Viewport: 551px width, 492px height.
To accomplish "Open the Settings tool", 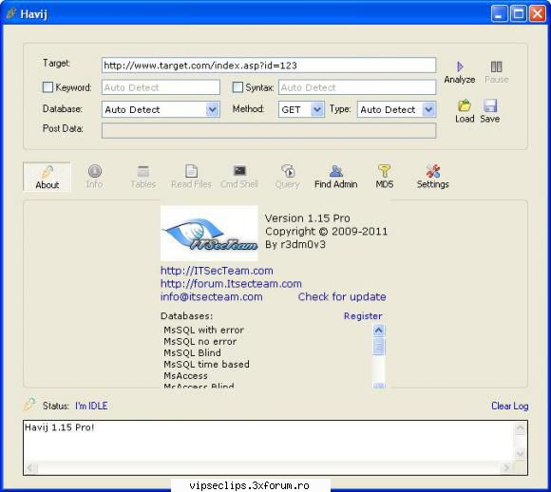I will (x=432, y=177).
